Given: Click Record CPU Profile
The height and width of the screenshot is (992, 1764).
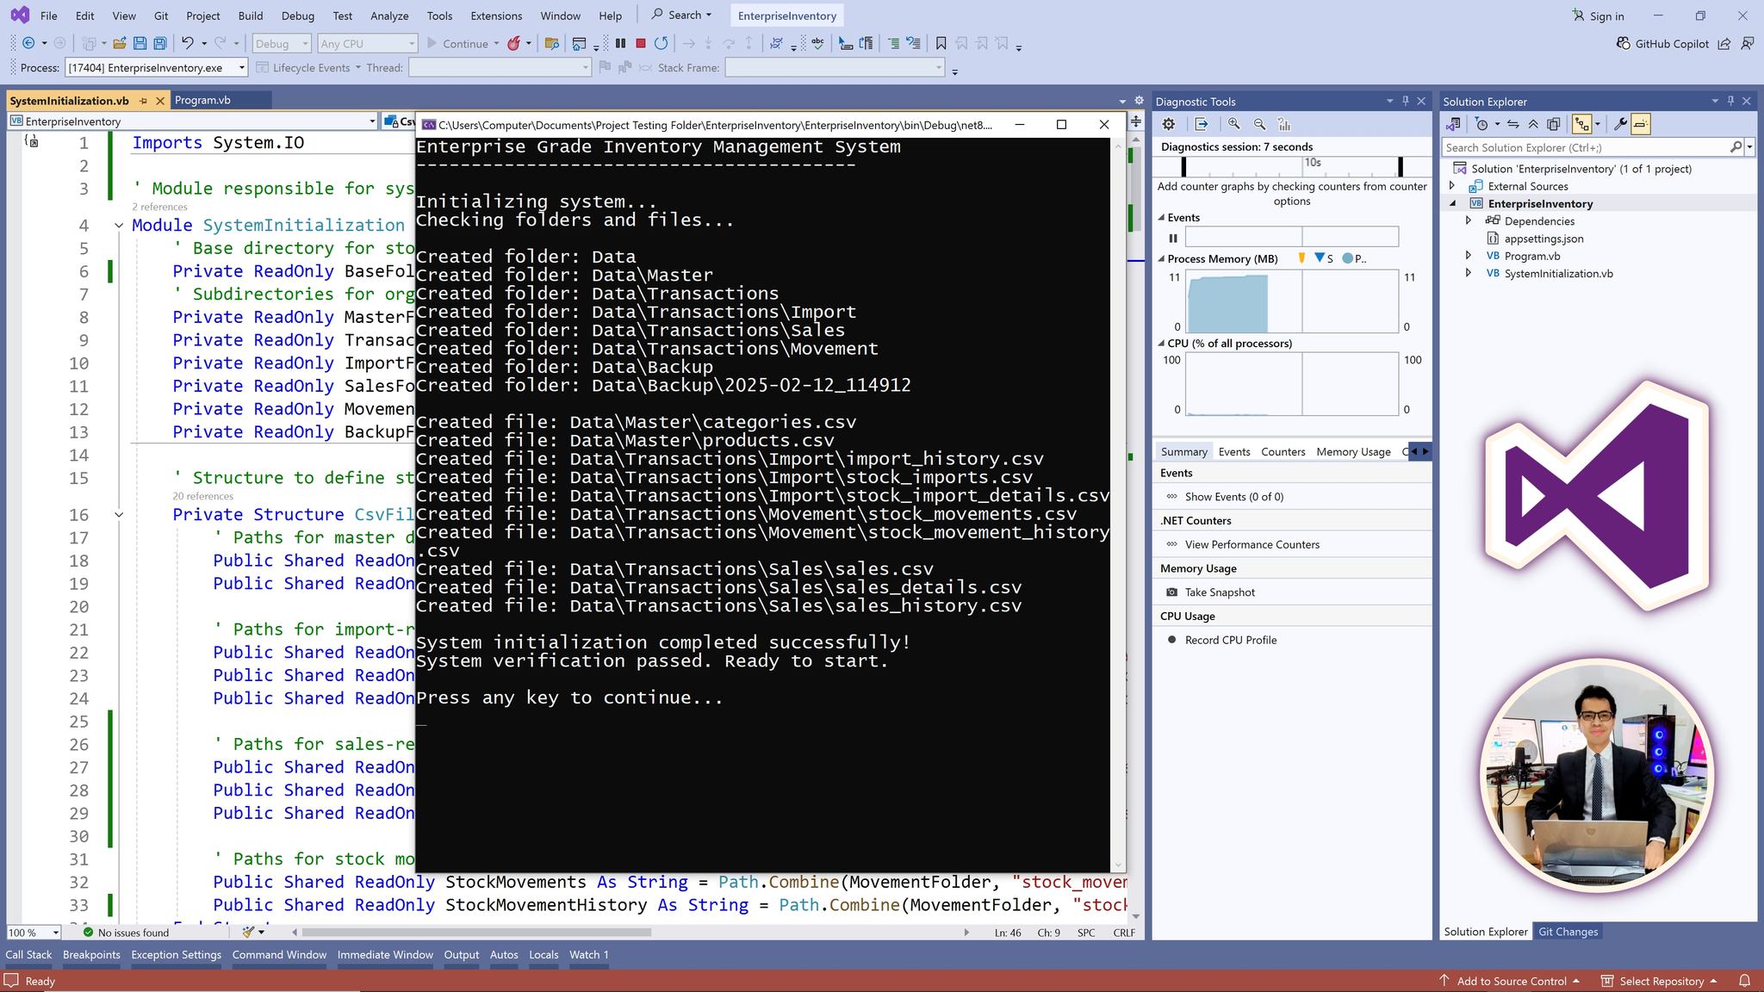Looking at the screenshot, I should 1230,640.
